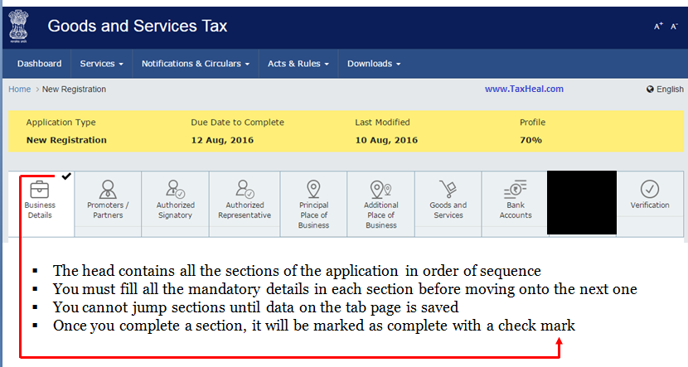Image resolution: width=688 pixels, height=367 pixels.
Task: Click the Business Details briefcase icon
Action: coord(39,187)
